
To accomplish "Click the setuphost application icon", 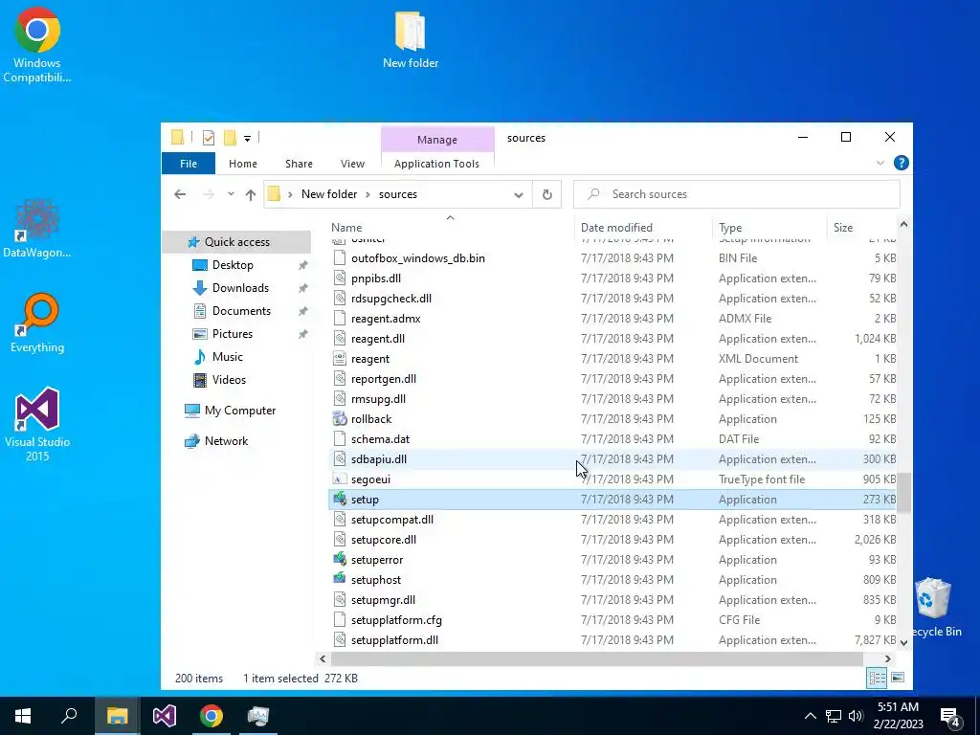I will 340,579.
